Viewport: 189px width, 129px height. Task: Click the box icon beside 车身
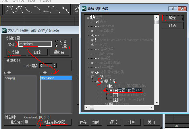(106, 81)
